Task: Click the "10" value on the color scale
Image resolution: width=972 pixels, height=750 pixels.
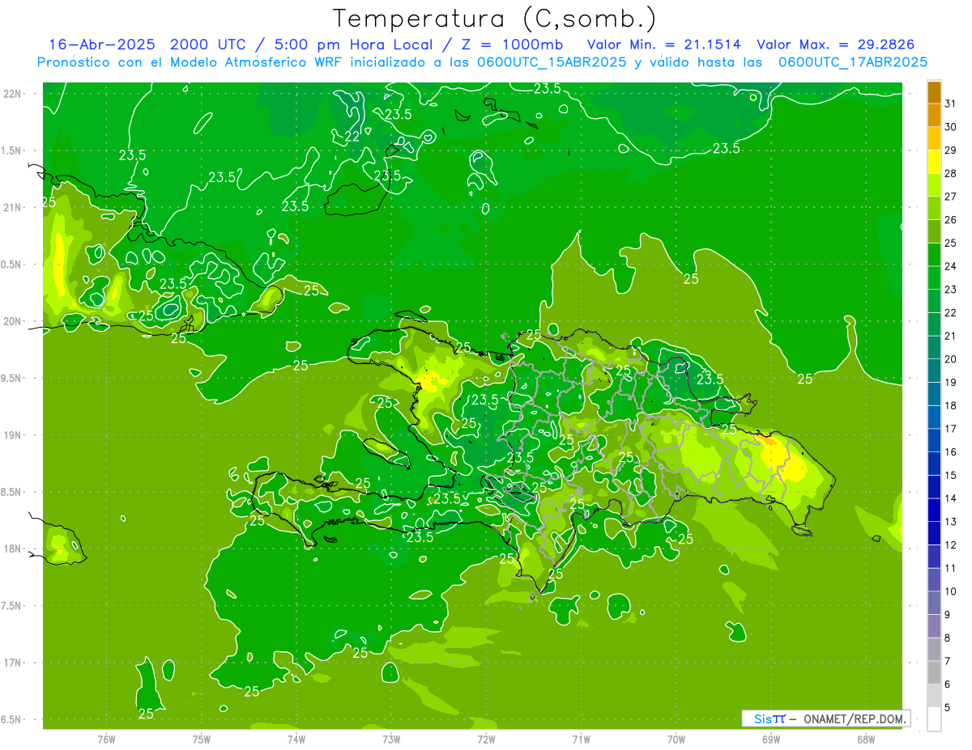Action: pyautogui.click(x=950, y=591)
